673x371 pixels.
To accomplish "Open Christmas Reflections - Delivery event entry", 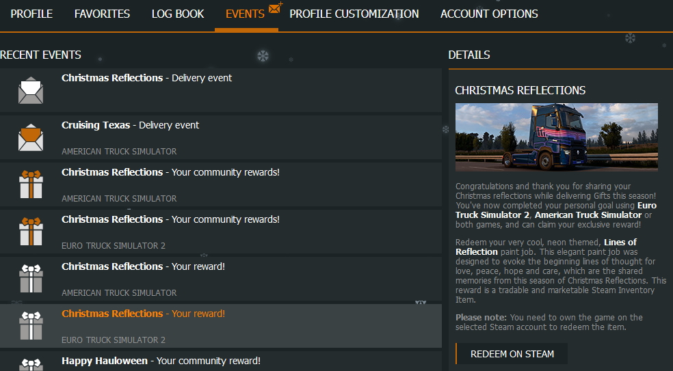I will 221,90.
